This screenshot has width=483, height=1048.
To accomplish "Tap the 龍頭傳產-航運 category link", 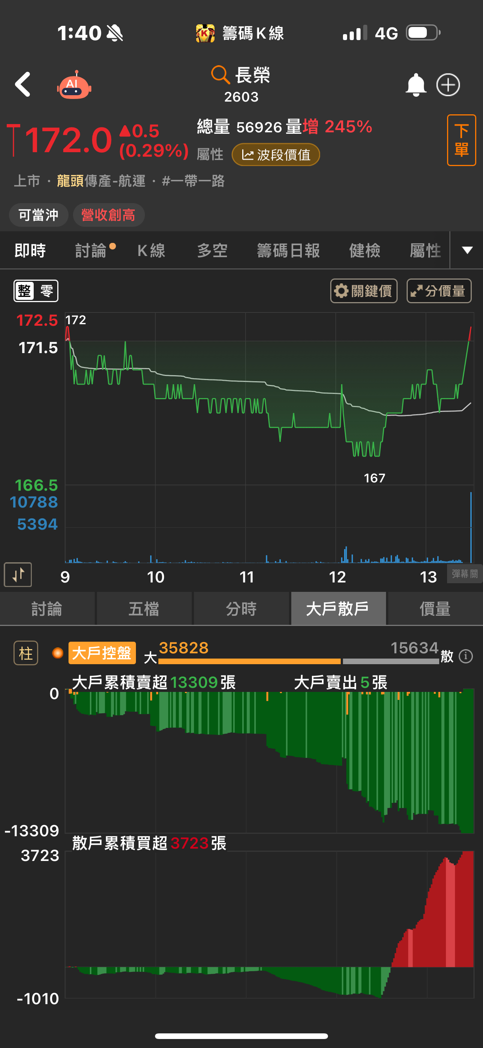I will click(x=101, y=181).
